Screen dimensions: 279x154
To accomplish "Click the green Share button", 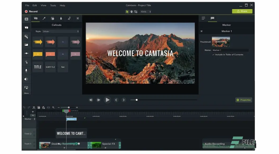I will coord(242,11).
